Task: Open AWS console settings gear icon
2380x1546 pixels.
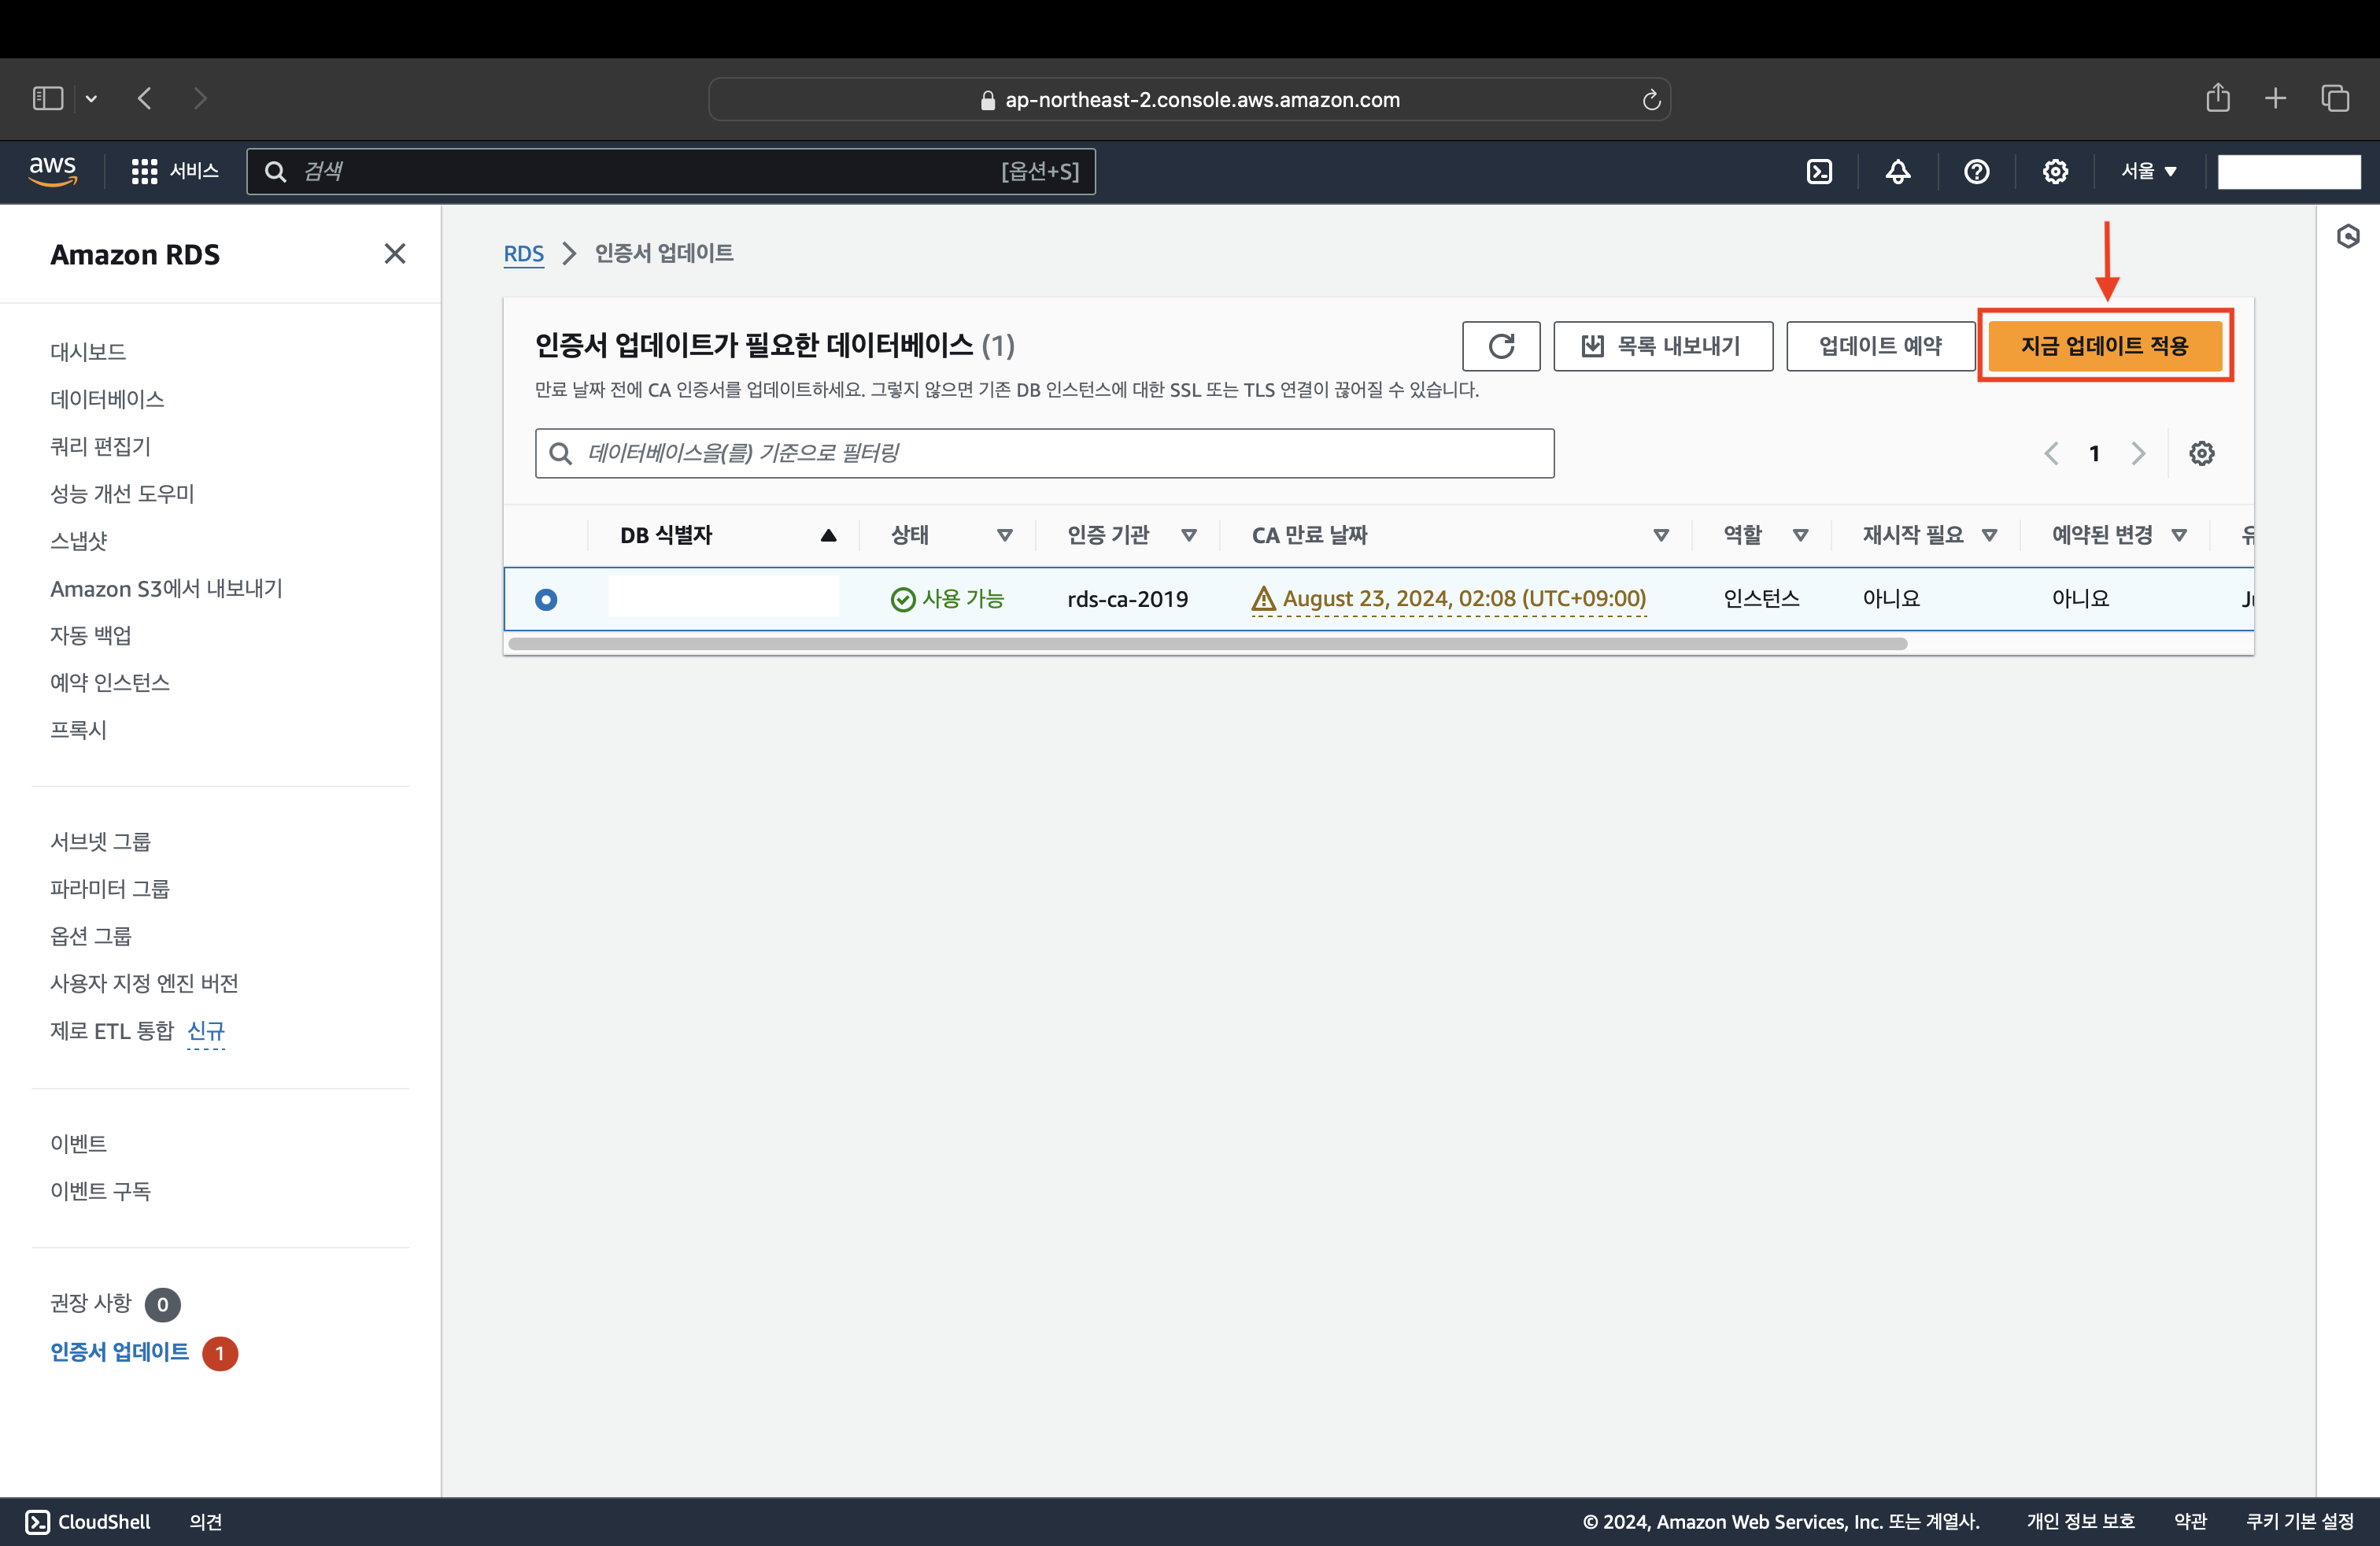Action: (x=2055, y=171)
